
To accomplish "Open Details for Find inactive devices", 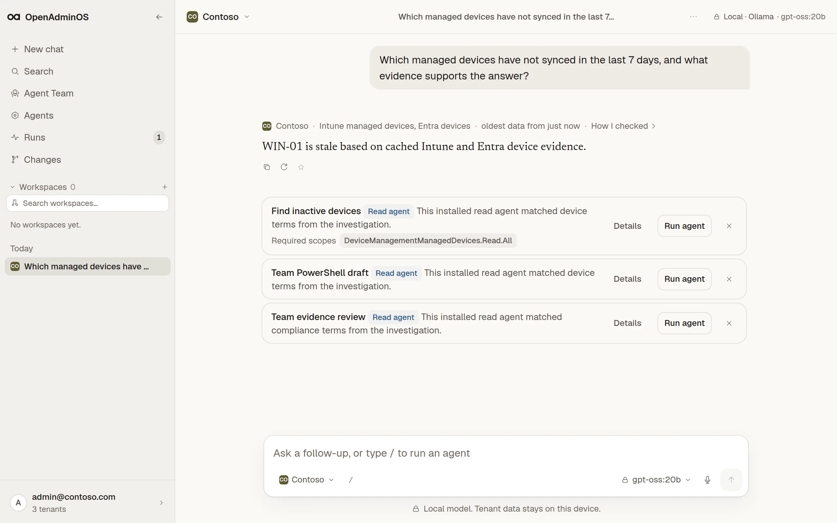I will [627, 226].
